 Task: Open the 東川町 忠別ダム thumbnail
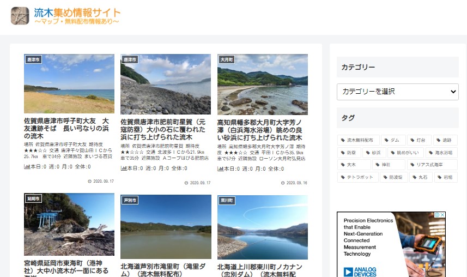point(263,227)
